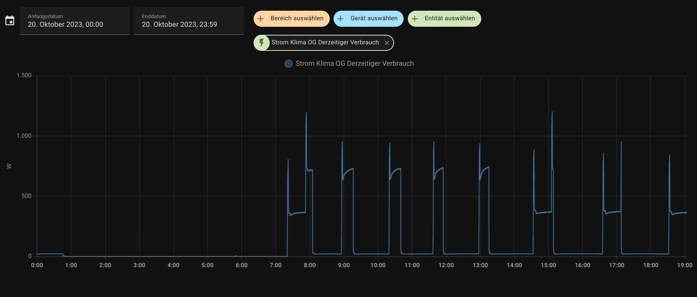Click the 15:00 label on the time axis
Image resolution: width=697 pixels, height=297 pixels.
(x=549, y=265)
